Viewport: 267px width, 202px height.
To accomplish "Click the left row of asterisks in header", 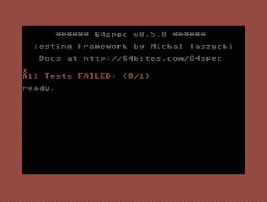I will (72, 35).
